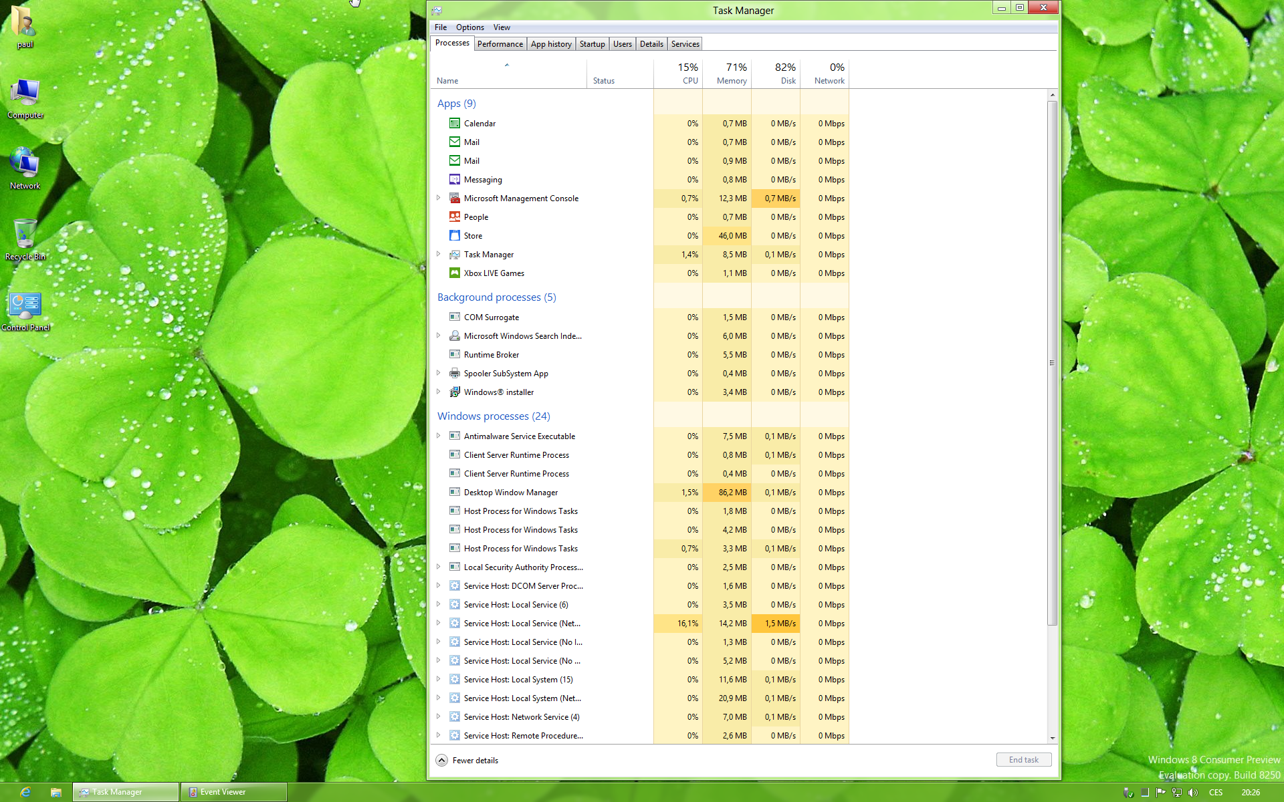Expand the Microsoft Management Console process
This screenshot has height=802, width=1284.
pyautogui.click(x=439, y=198)
